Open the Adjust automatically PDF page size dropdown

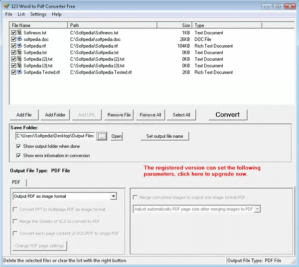coord(257,209)
